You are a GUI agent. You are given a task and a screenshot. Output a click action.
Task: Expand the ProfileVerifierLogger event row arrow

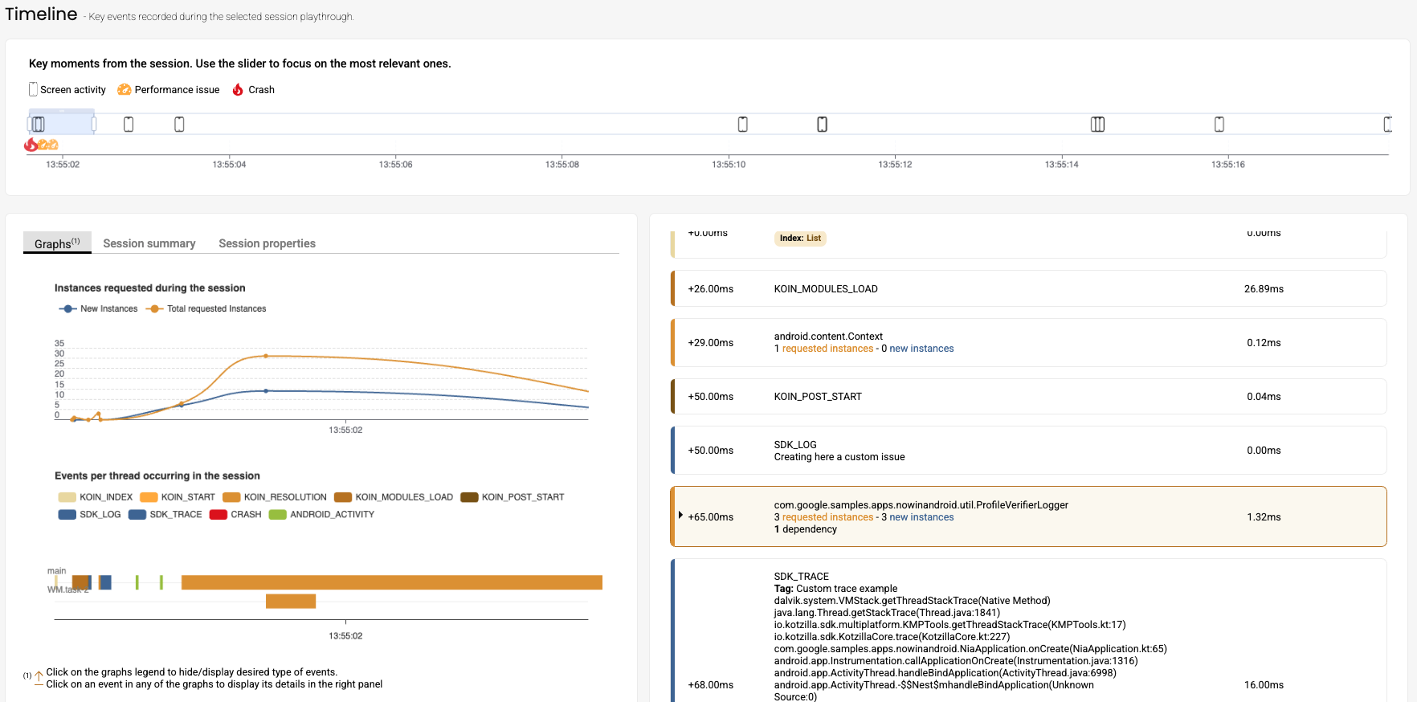680,516
